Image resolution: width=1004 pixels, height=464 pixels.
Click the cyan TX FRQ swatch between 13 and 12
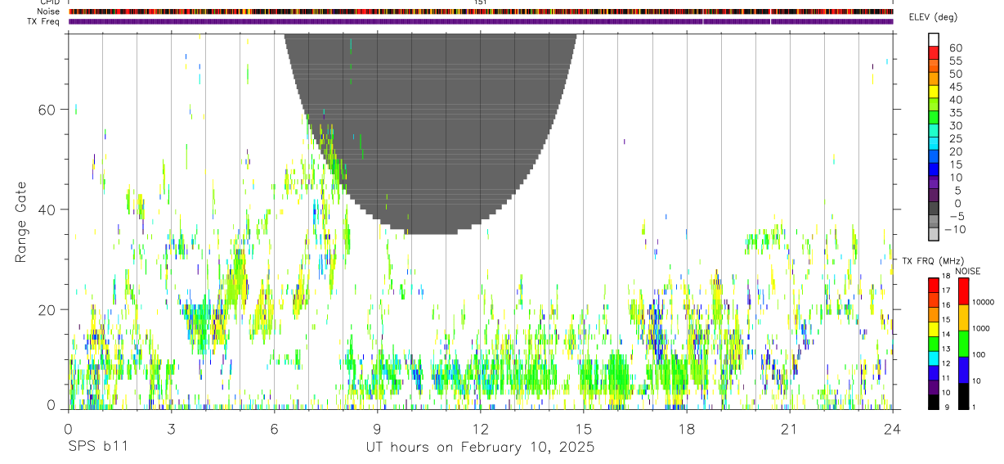point(934,358)
